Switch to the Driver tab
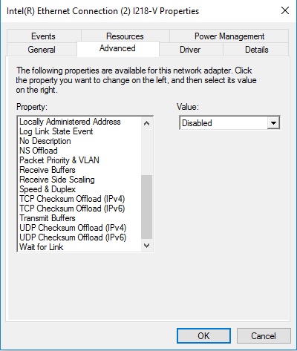The height and width of the screenshot is (351, 297). coord(190,50)
